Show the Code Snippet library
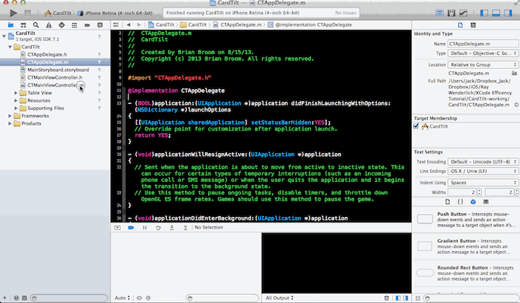This screenshot has height=303, width=520. coord(461,202)
